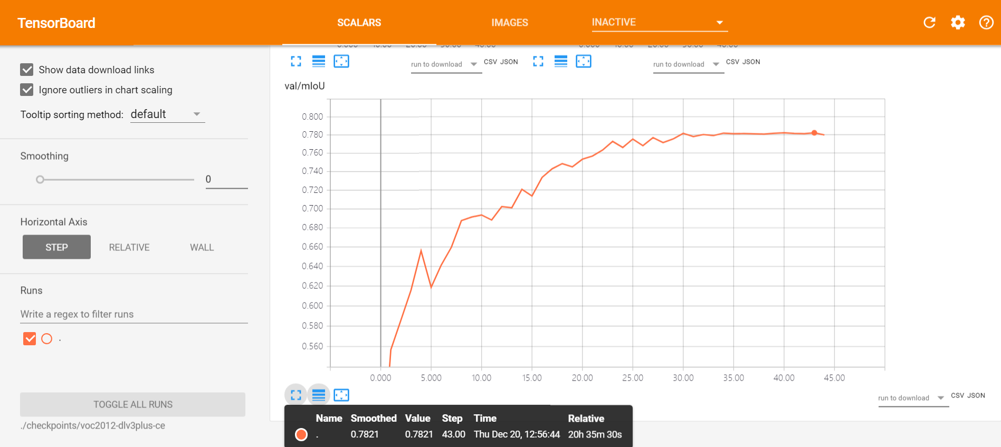Open second top chart run to download dropdown
The image size is (1001, 447).
688,64
